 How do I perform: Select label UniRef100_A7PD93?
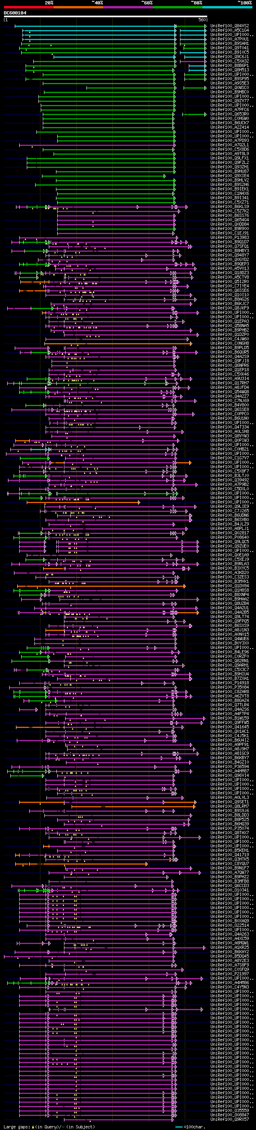(230, 140)
